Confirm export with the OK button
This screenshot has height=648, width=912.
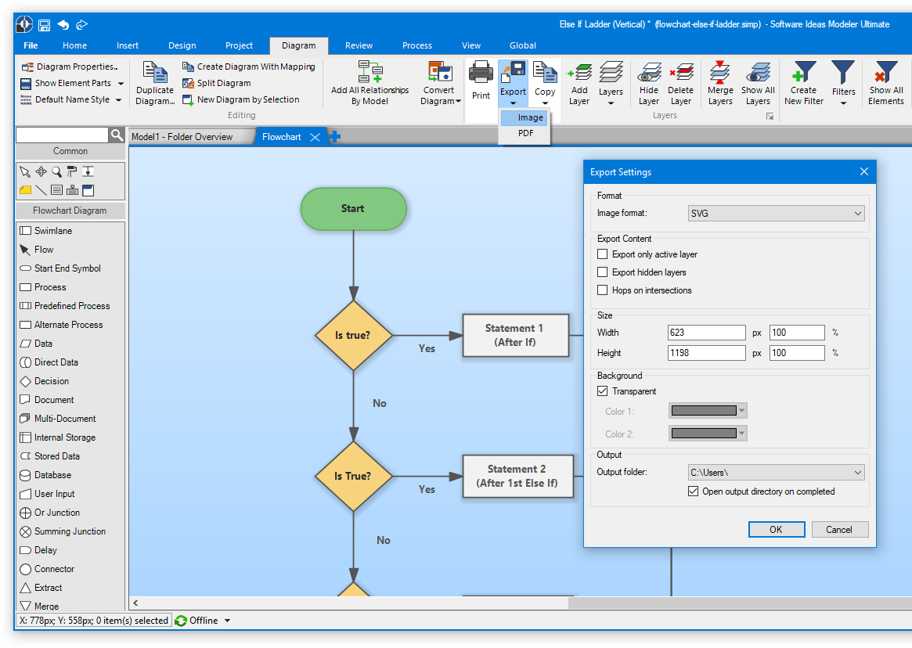(776, 529)
